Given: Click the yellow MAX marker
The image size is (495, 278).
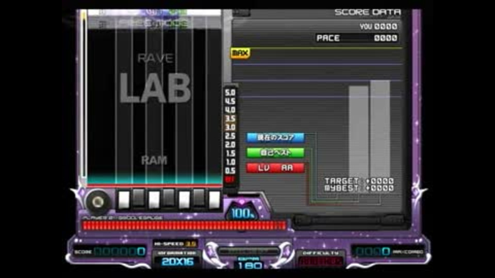Looking at the screenshot, I should point(240,53).
